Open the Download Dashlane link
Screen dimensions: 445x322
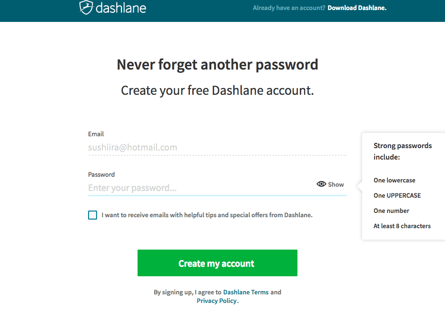[357, 8]
